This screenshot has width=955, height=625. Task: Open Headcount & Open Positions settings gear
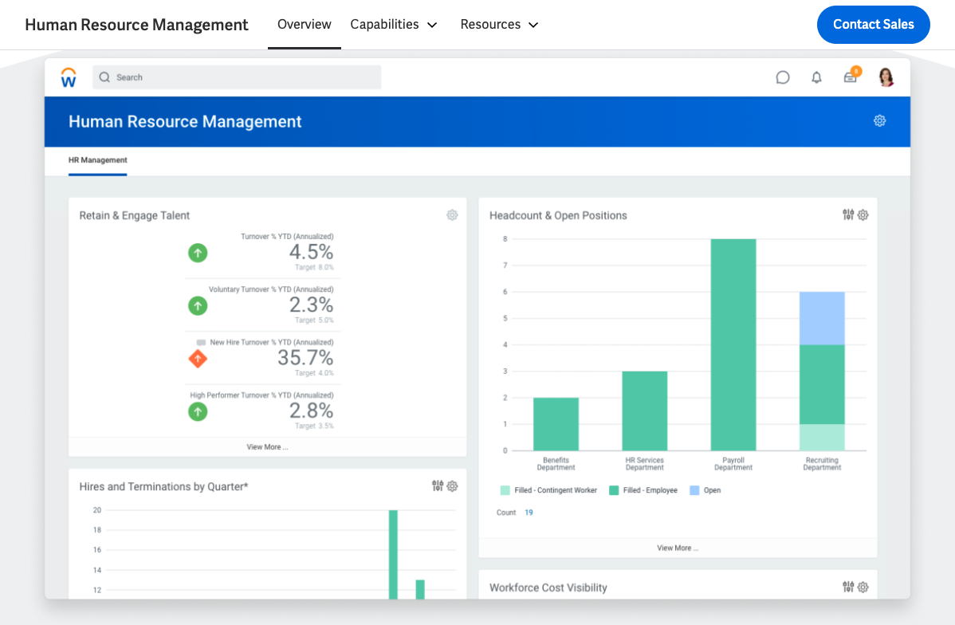(863, 215)
